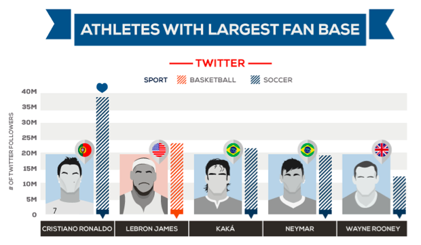
Task: Select the LeBron James name label
Action: pyautogui.click(x=151, y=229)
